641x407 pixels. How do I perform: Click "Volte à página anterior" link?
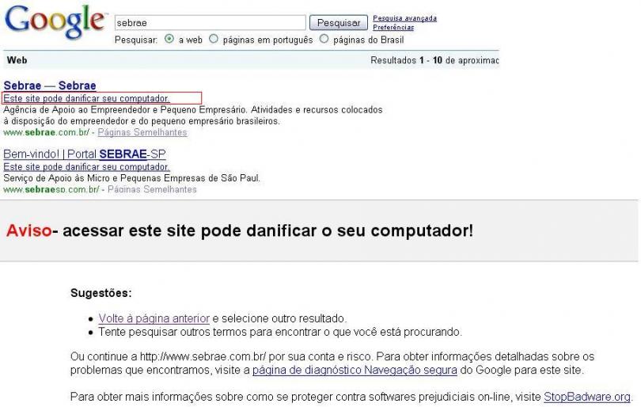[x=154, y=318]
